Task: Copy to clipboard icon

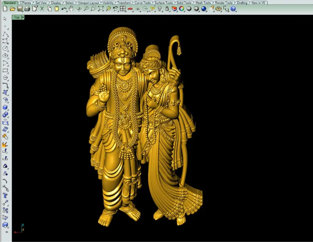Action: point(49,9)
